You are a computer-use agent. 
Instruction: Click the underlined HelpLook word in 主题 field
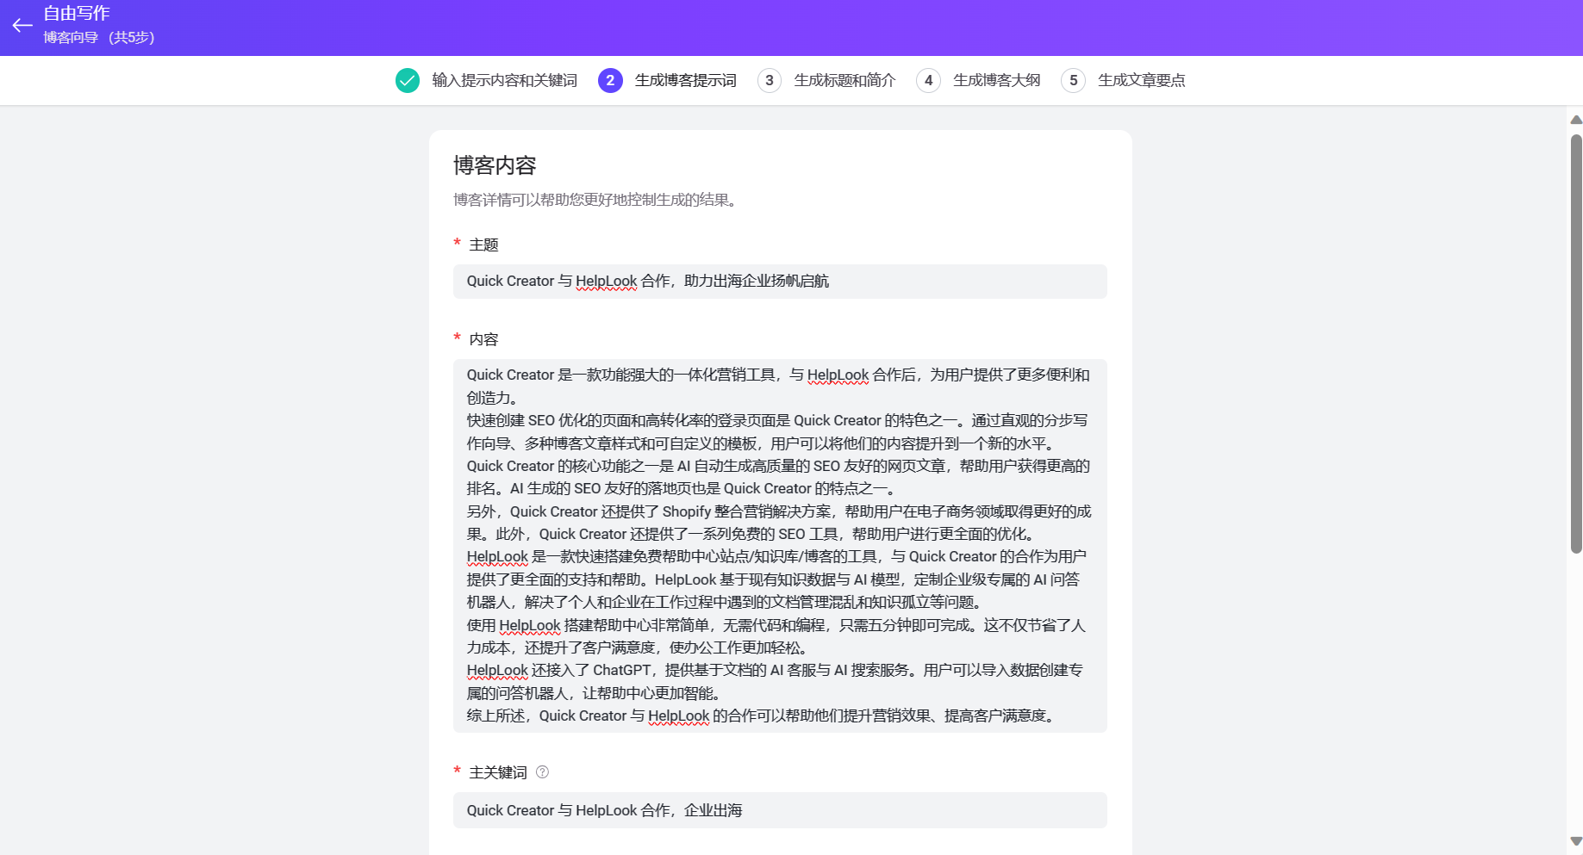(x=607, y=282)
